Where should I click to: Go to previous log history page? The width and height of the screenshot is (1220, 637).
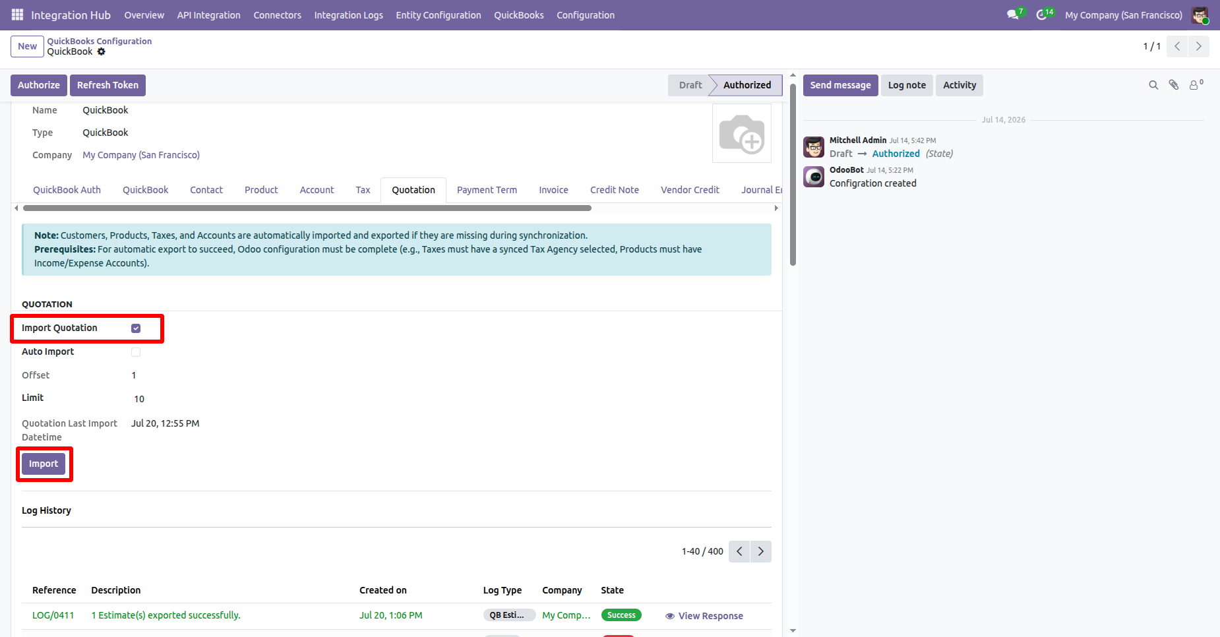tap(739, 551)
